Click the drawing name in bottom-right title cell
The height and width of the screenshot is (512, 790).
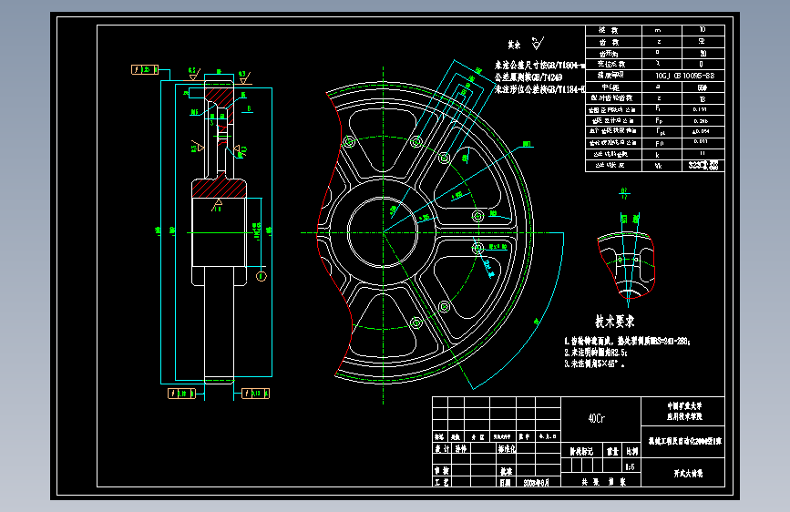688,473
